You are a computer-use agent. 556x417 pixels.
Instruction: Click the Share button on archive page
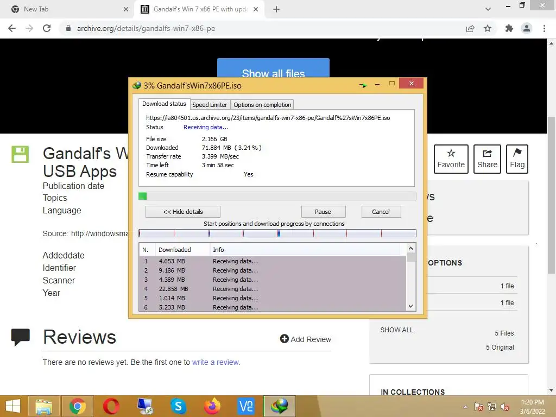(x=487, y=159)
